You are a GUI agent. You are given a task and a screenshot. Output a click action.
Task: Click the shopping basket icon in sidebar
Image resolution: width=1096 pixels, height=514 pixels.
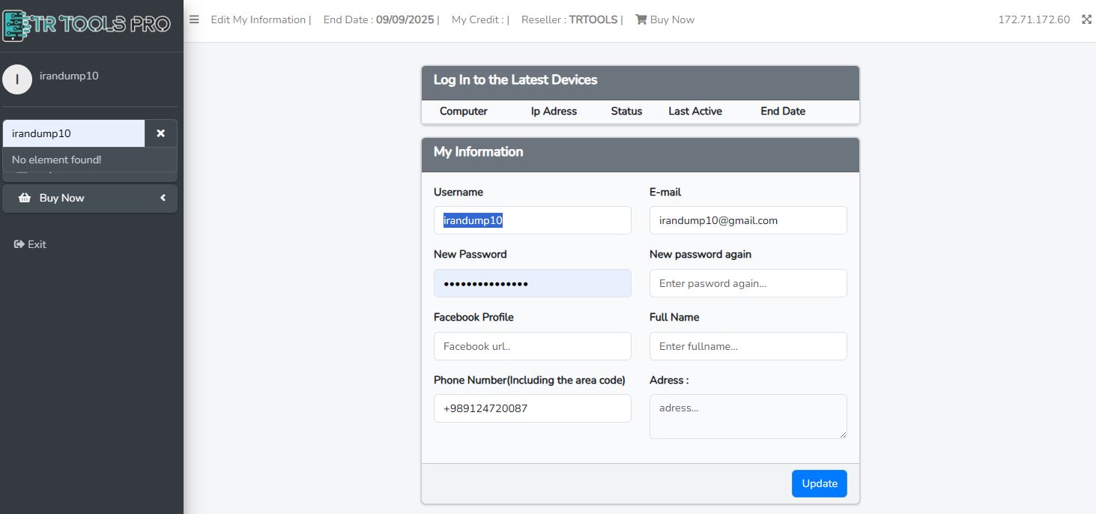click(x=25, y=198)
